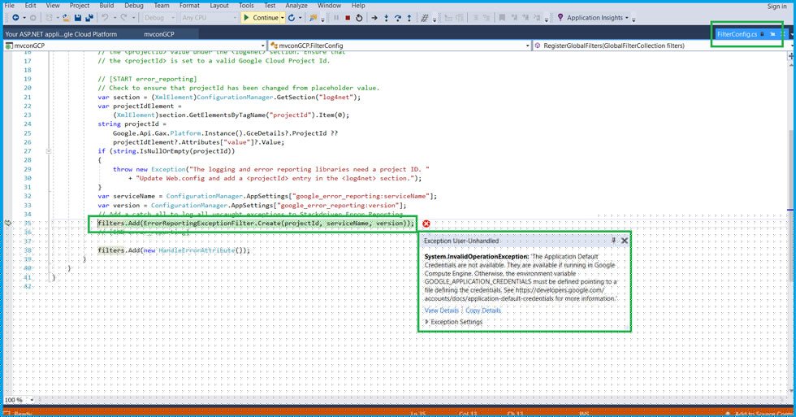796x417 pixels.
Task: Pin the Exception User-Unhandled popup
Action: 613,241
